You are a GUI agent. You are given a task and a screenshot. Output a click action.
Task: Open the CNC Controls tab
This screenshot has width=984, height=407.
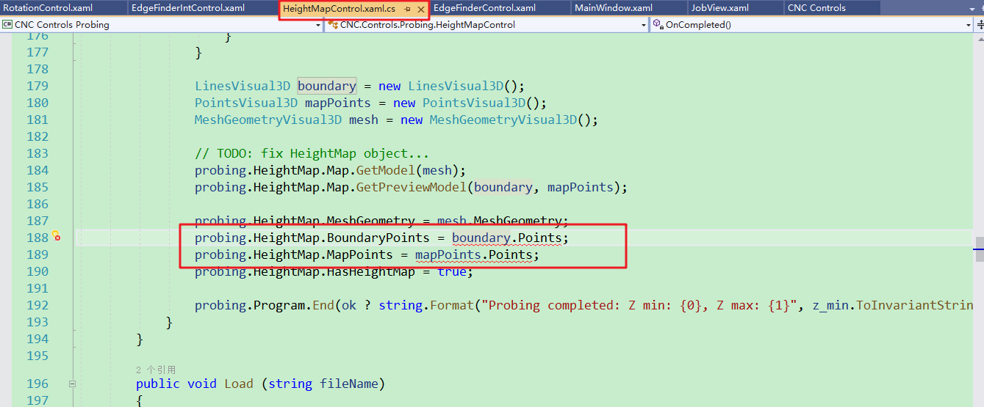click(816, 8)
